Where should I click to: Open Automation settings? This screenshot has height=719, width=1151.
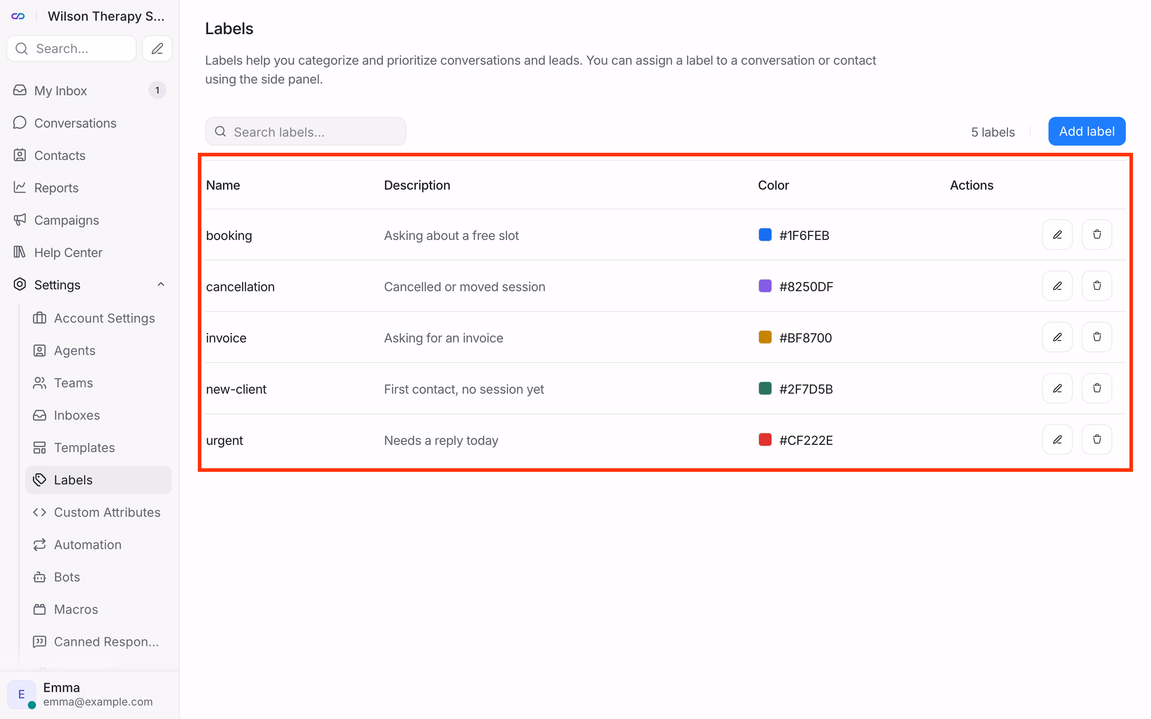(98, 545)
